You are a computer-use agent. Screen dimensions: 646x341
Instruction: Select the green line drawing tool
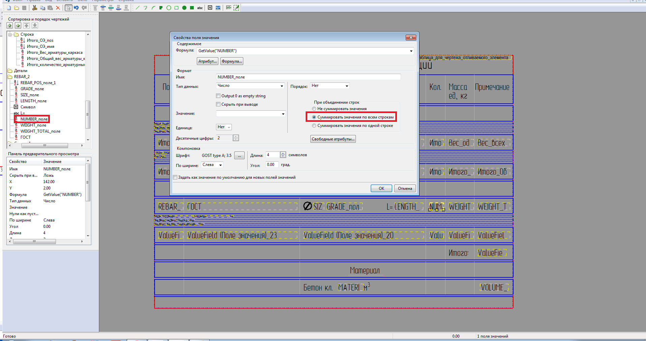(x=137, y=8)
